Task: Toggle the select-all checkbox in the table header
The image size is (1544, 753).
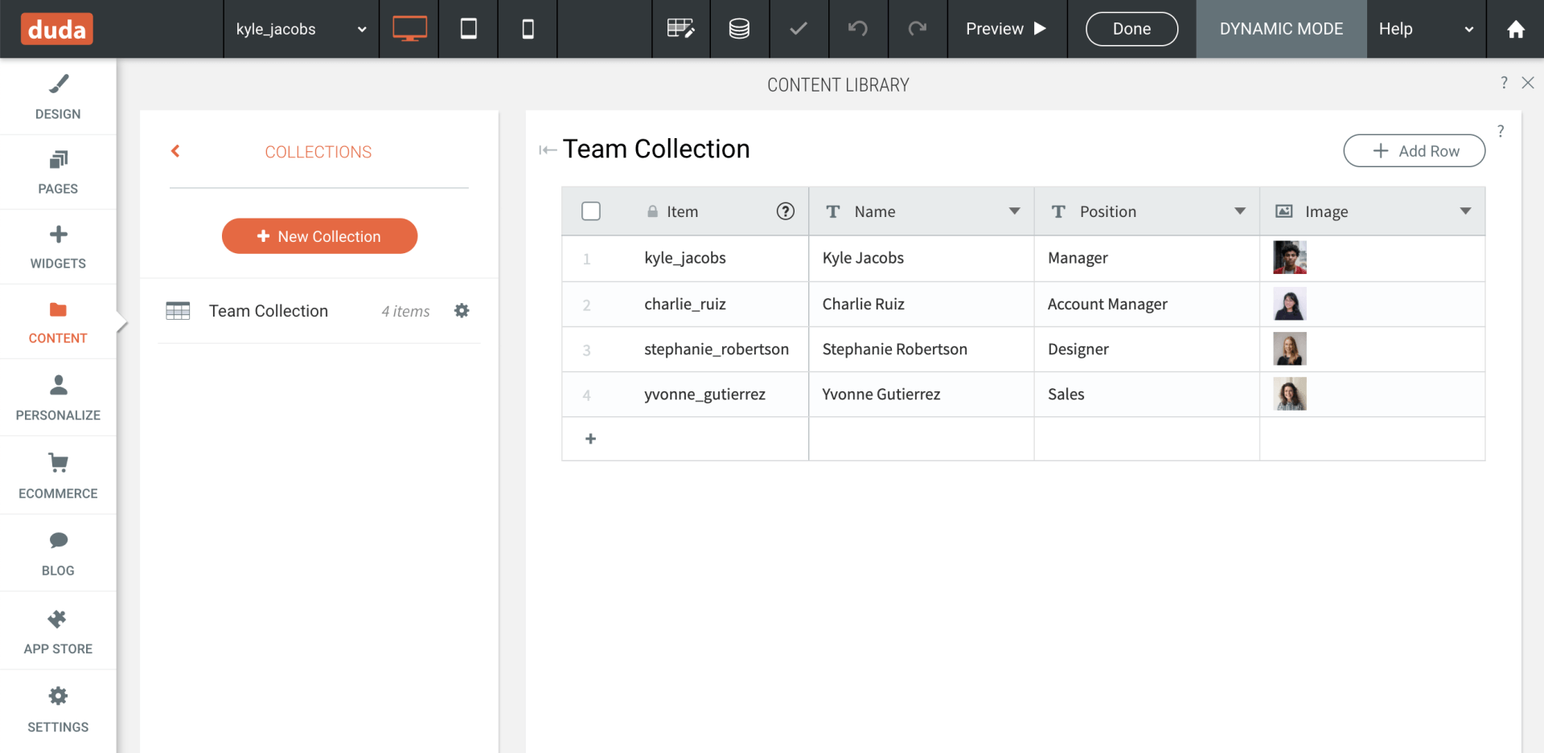Action: (591, 211)
